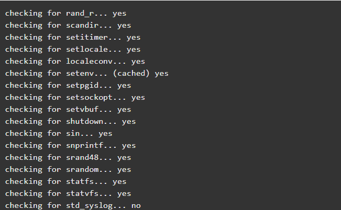Screen dimensions: 341x210
Task: Click the 'statfs' check line
Action: point(65,182)
